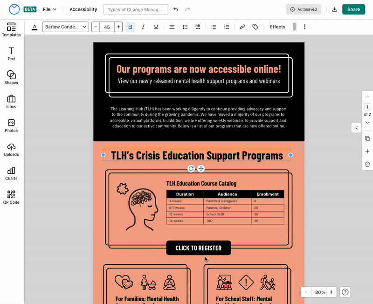Open the Icons panel
Image resolution: width=373 pixels, height=304 pixels.
pos(11,102)
